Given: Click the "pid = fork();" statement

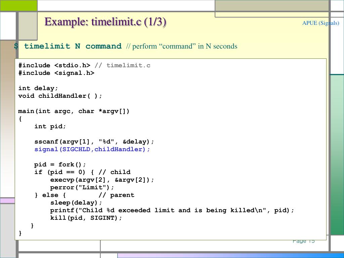Looking at the screenshot, I should pyautogui.click(x=60, y=164).
